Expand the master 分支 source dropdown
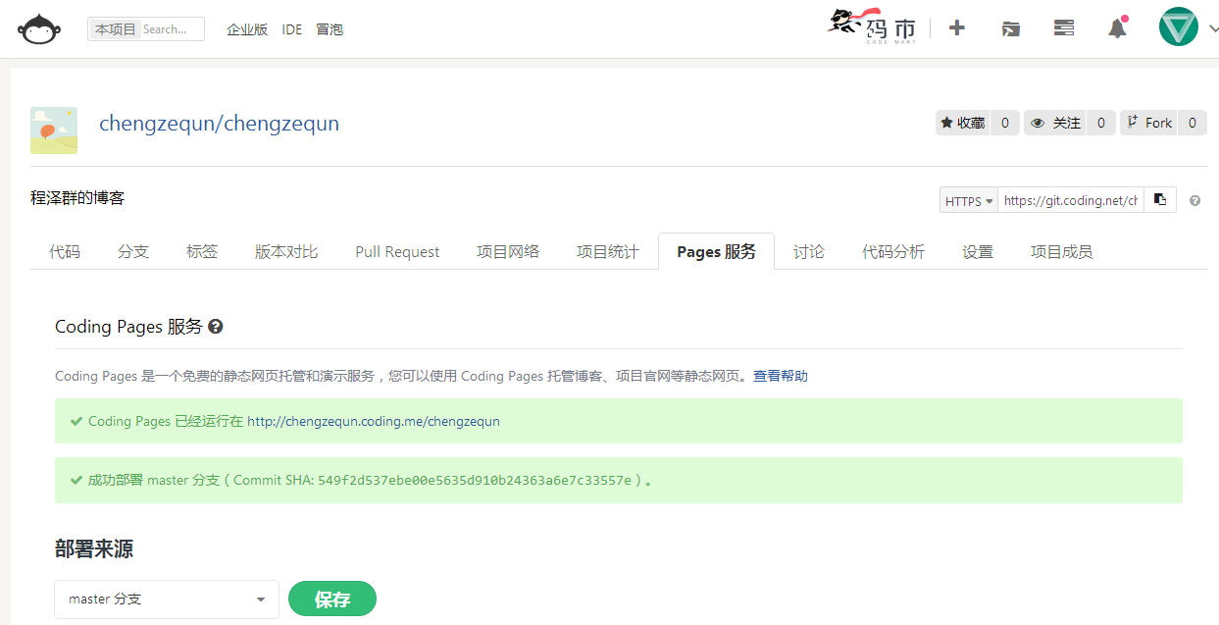 pyautogui.click(x=167, y=599)
